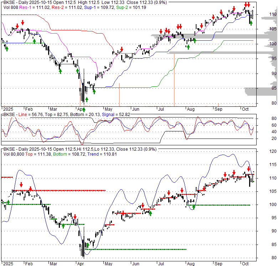Viewport: 278px width, 266px height.
Task: Click the Jul month marker on top chart axis
Action: point(161,109)
